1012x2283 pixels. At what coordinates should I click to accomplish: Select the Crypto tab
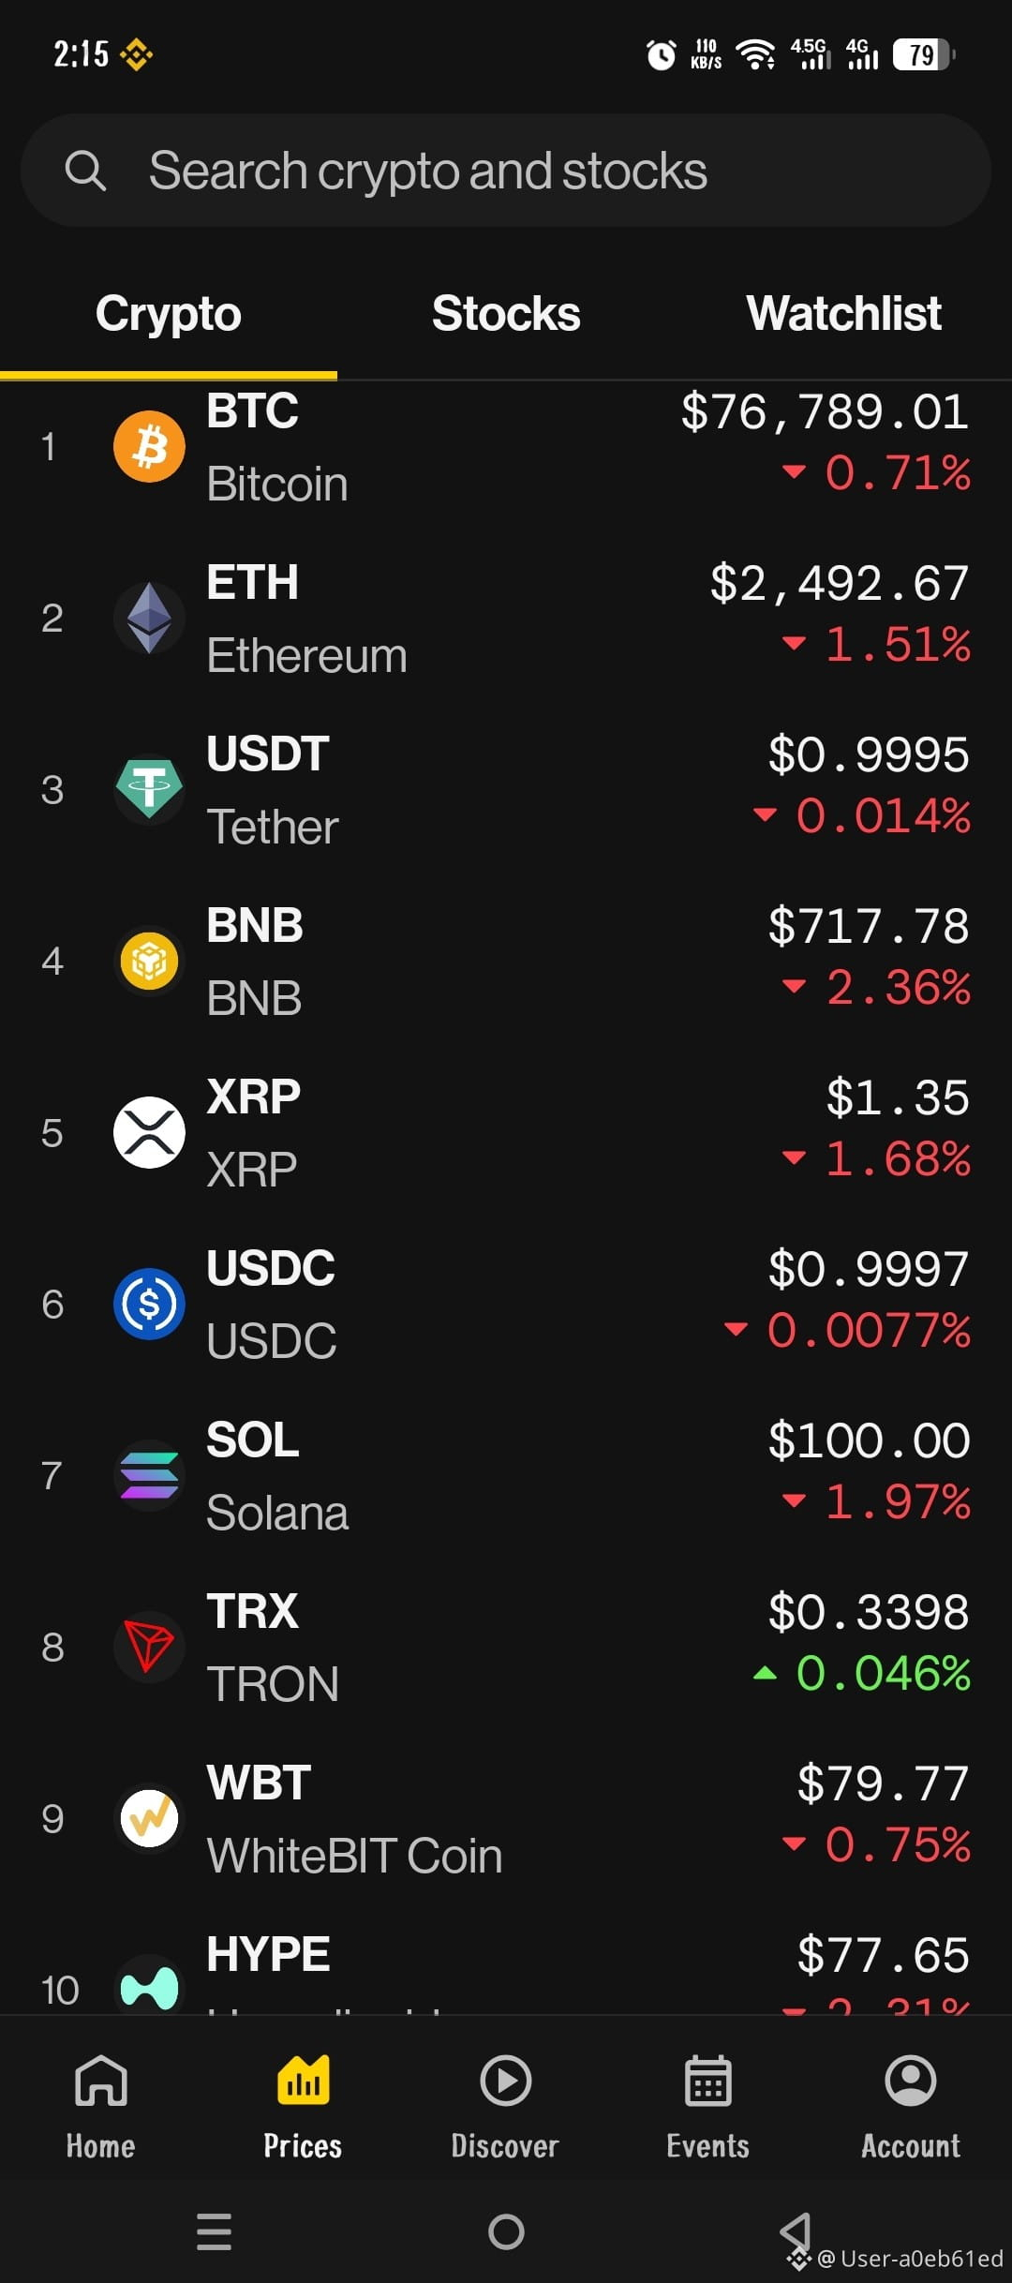click(x=169, y=314)
